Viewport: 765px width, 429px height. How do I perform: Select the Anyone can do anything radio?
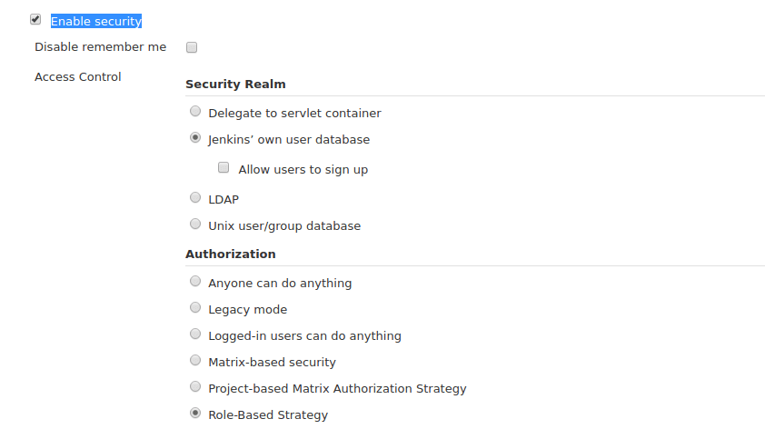[x=195, y=281]
